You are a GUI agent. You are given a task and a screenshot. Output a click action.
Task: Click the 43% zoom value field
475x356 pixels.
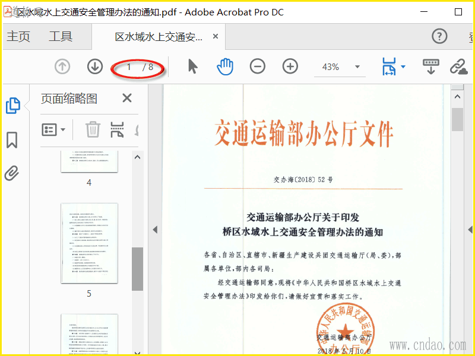pyautogui.click(x=331, y=66)
